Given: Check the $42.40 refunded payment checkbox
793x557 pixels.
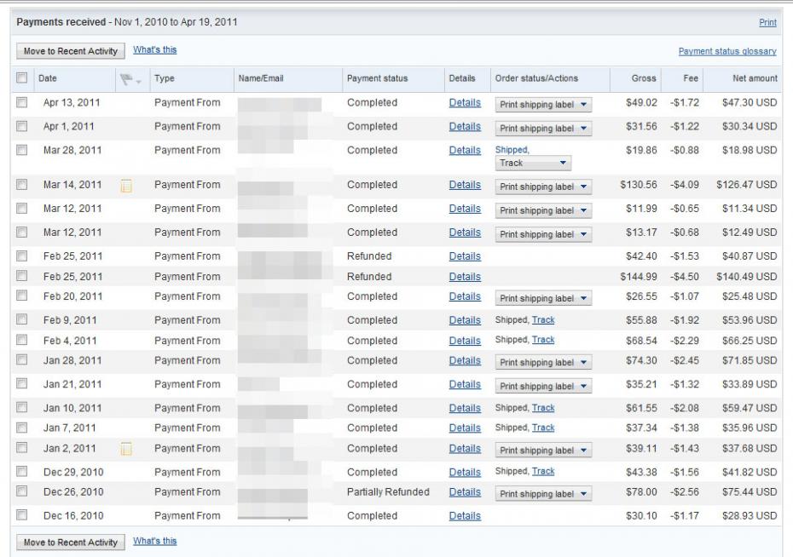Looking at the screenshot, I should [x=22, y=256].
